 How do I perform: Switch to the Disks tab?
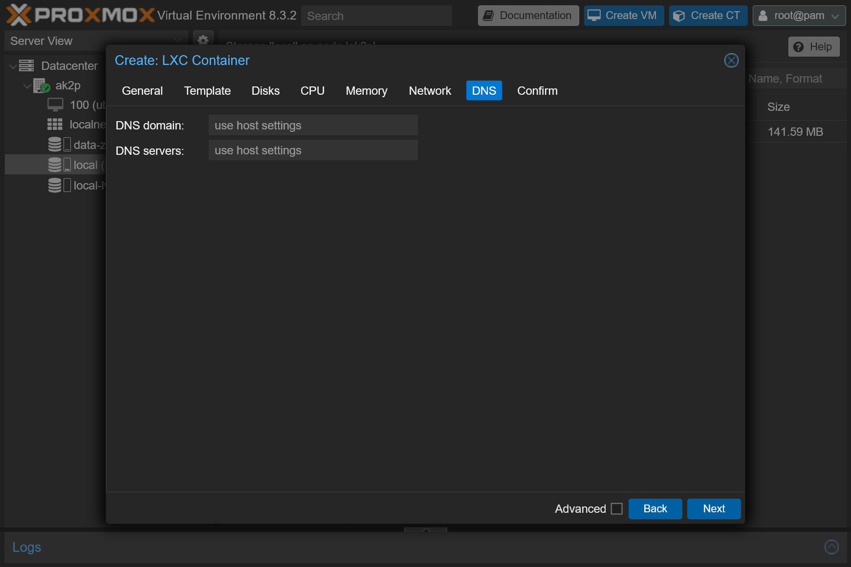[x=265, y=91]
